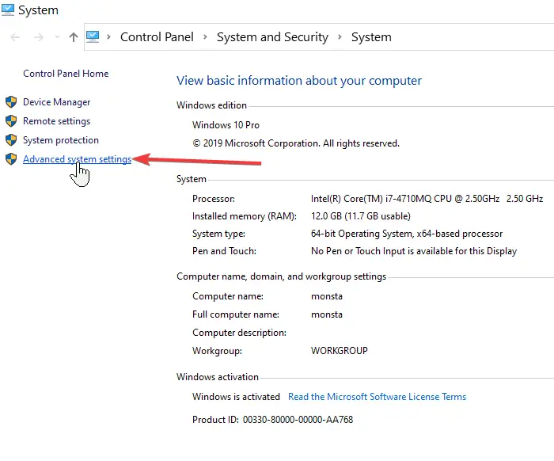Click the Device Manager shield icon
Image resolution: width=554 pixels, height=461 pixels.
(x=11, y=102)
